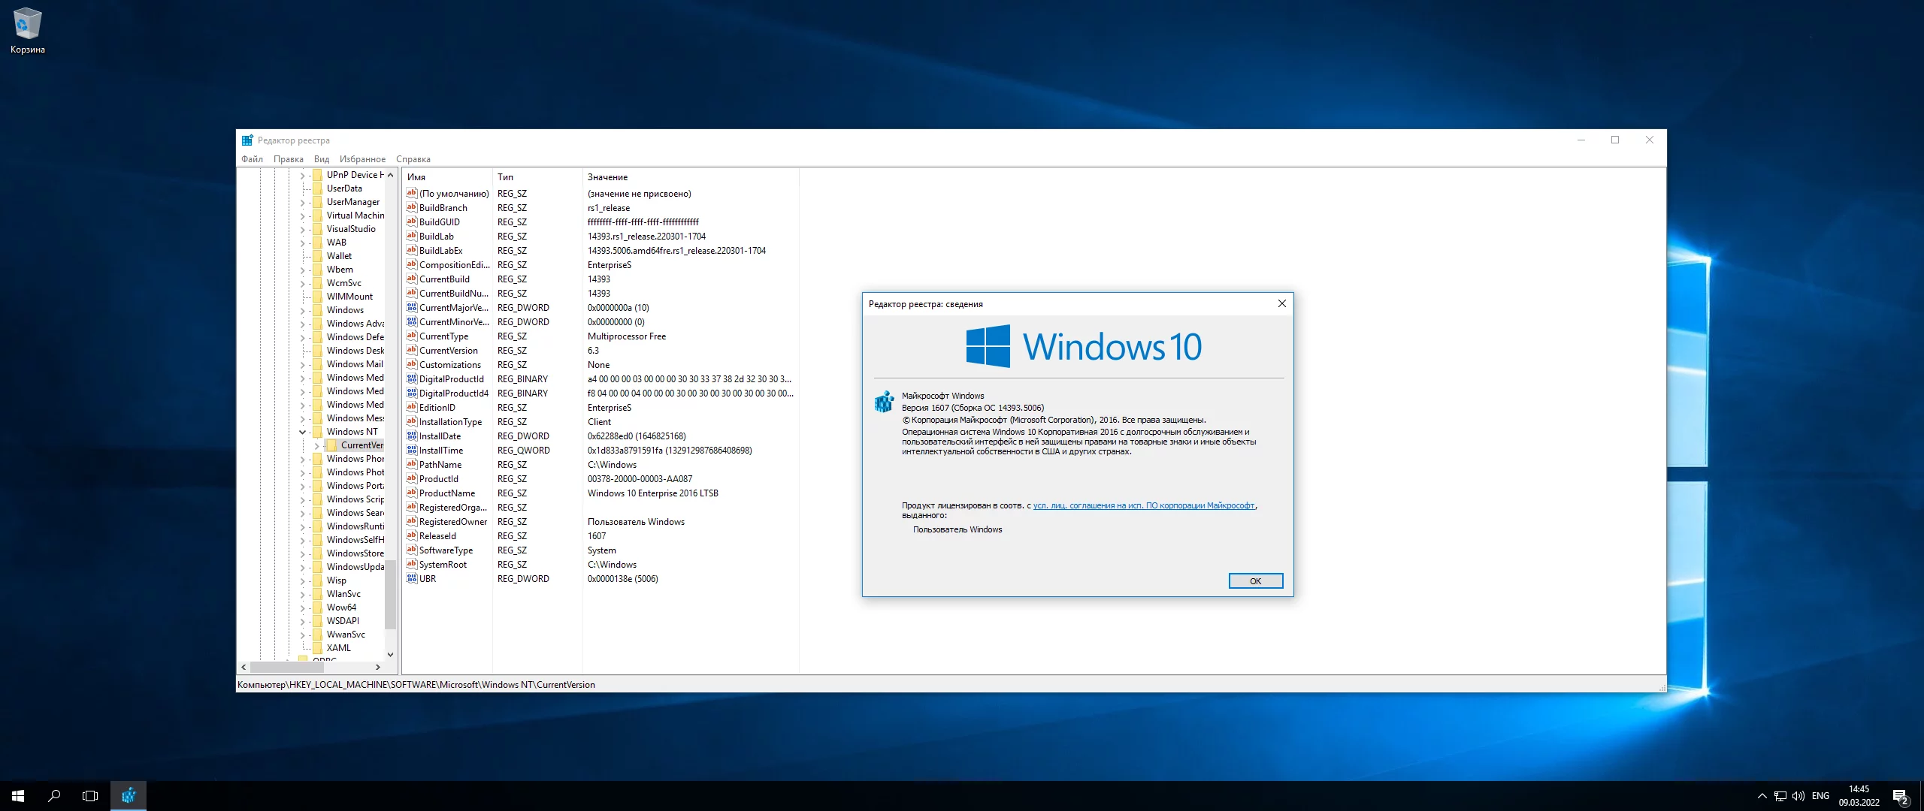Open the taskbar Search icon
This screenshot has height=811, width=1924.
[54, 796]
